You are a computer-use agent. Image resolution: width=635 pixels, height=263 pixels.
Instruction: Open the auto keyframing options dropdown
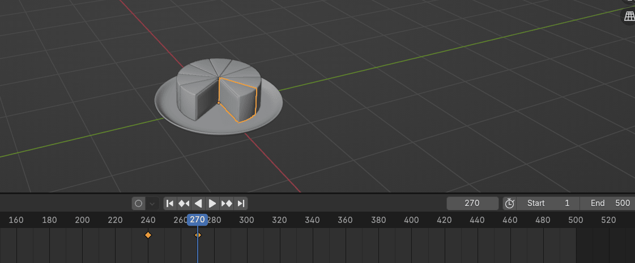tap(152, 203)
